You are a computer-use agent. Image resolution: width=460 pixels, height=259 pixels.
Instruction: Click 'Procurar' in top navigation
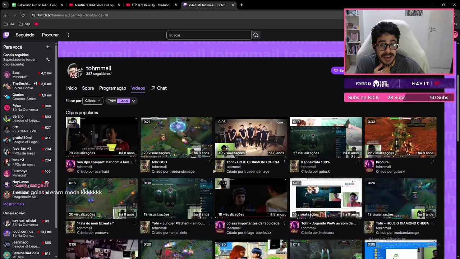click(50, 35)
